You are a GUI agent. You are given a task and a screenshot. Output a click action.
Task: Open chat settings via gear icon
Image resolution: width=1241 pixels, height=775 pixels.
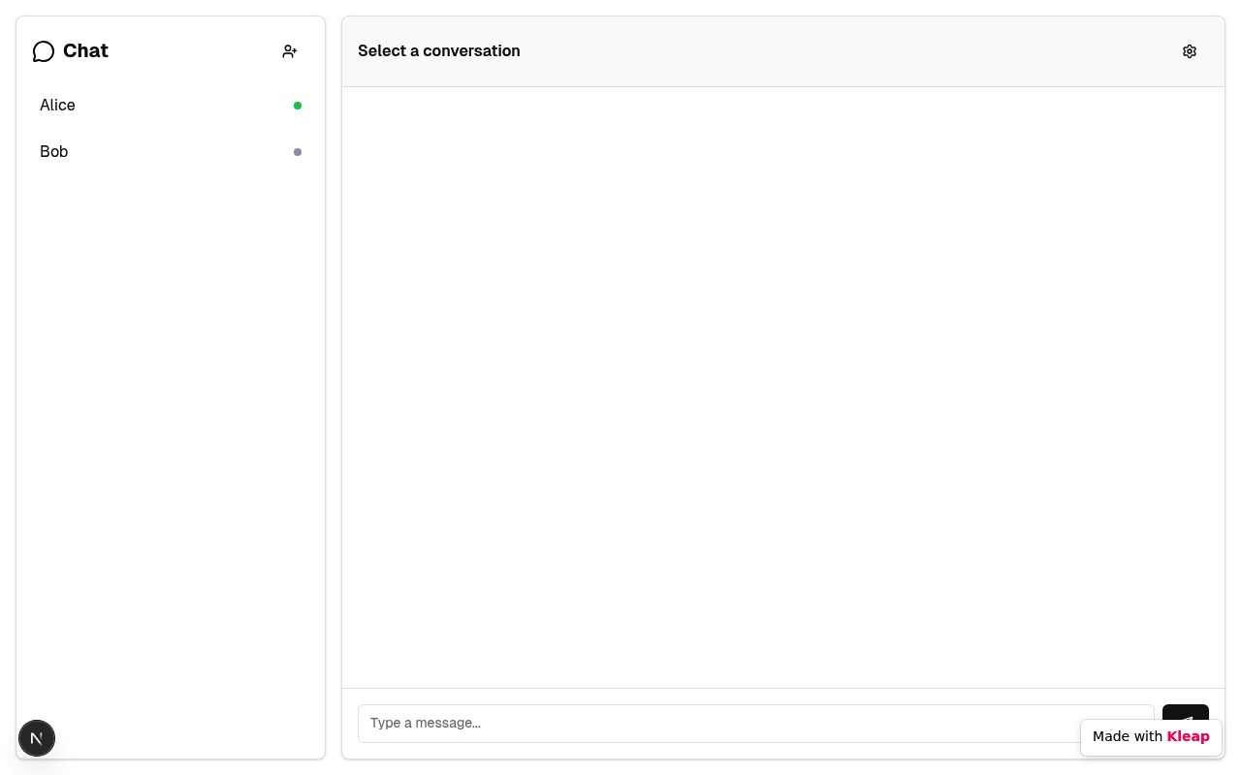[1190, 51]
